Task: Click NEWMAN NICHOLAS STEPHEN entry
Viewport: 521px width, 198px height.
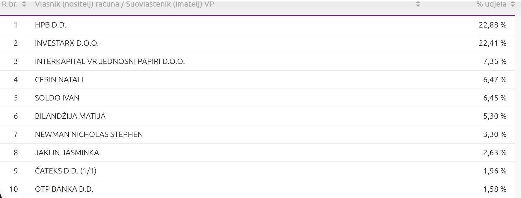Action: 89,135
